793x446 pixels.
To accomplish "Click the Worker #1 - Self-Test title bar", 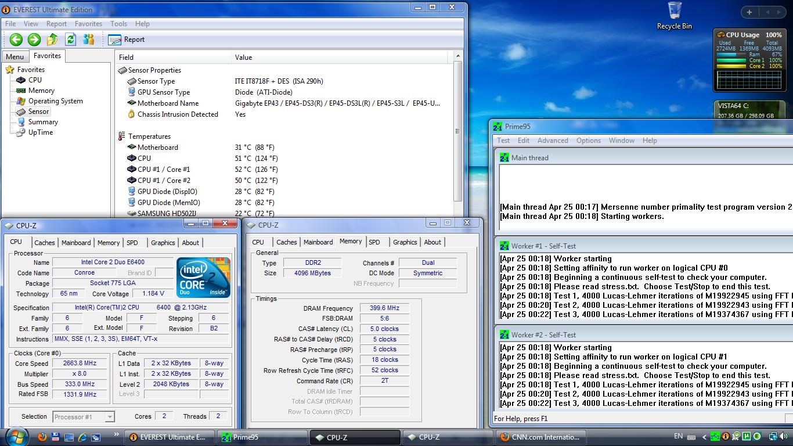I will point(643,246).
